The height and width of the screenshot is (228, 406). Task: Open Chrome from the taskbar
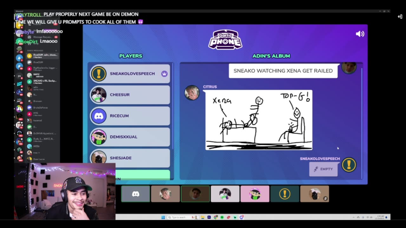[216, 217]
